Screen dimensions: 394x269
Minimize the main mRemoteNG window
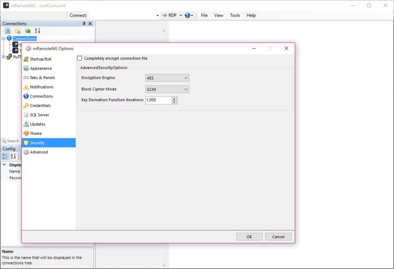click(353, 5)
